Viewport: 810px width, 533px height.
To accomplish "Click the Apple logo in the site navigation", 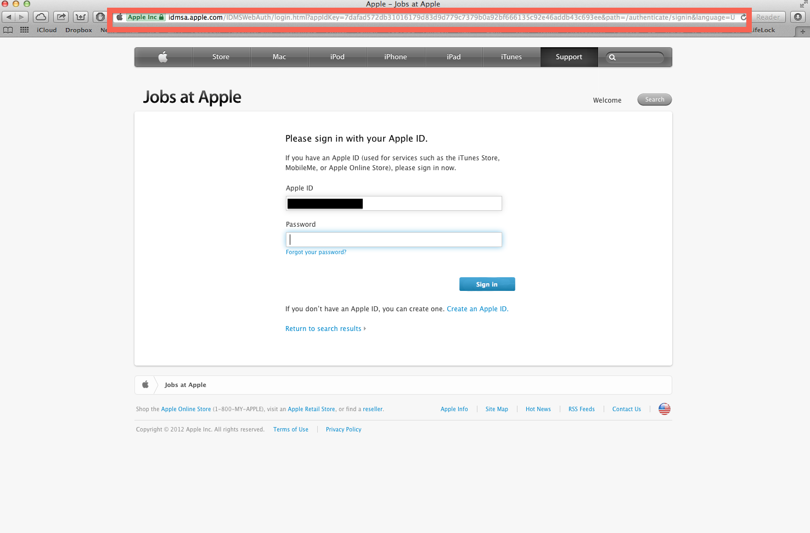I will (x=163, y=57).
